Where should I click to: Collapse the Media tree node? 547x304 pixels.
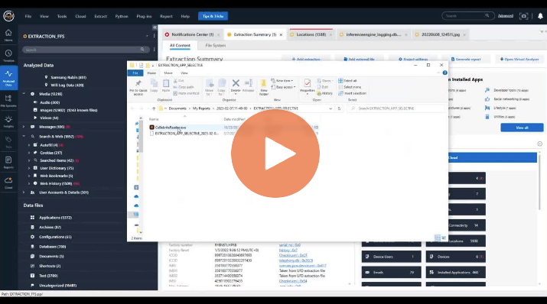pos(24,94)
